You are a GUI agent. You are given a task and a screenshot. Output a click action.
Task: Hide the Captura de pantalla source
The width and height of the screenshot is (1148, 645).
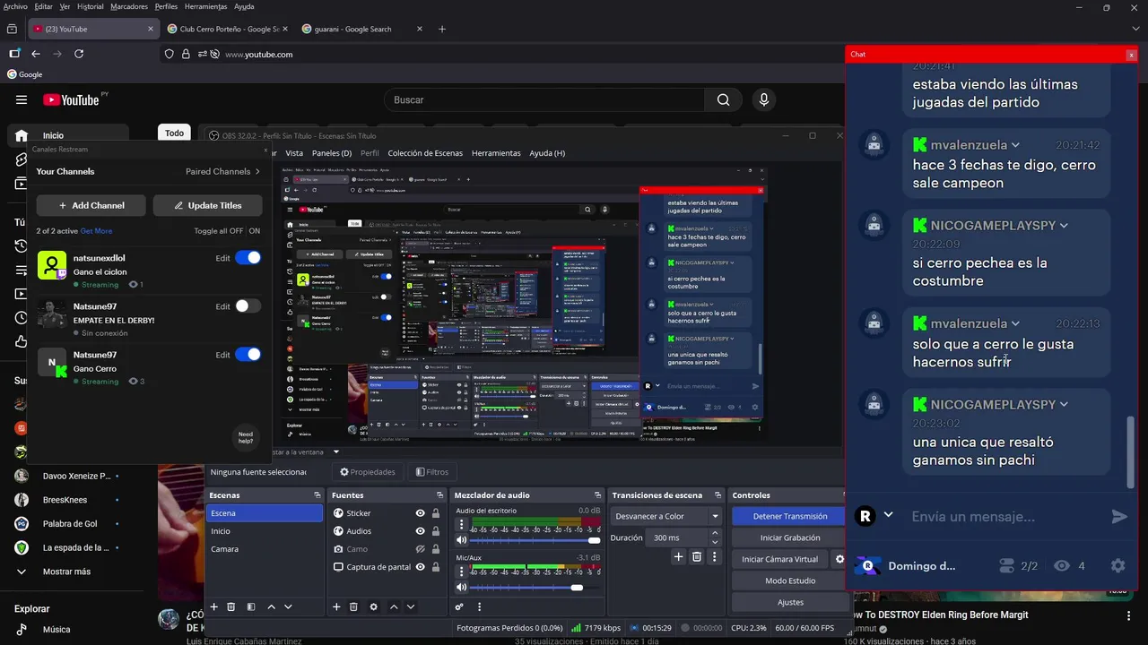(x=420, y=567)
